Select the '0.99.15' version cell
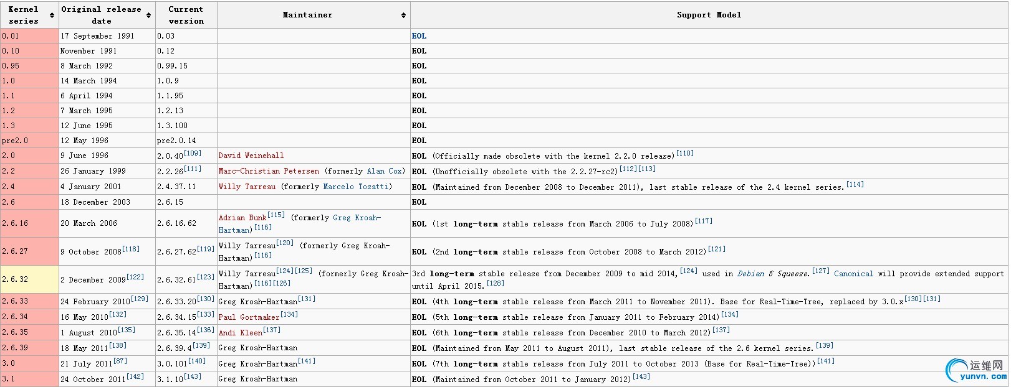1011x387 pixels. pyautogui.click(x=186, y=66)
